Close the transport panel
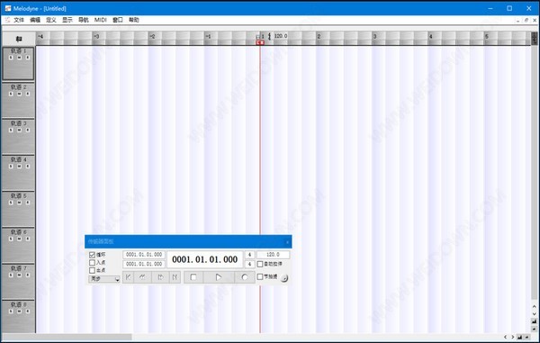Viewport: 540px width, 343px height. tap(288, 242)
